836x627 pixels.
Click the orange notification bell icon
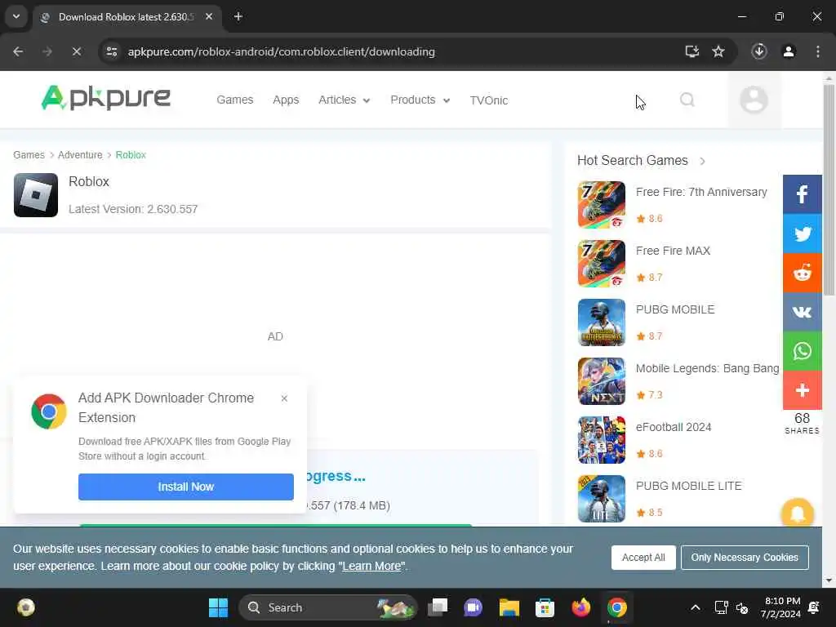click(x=797, y=514)
